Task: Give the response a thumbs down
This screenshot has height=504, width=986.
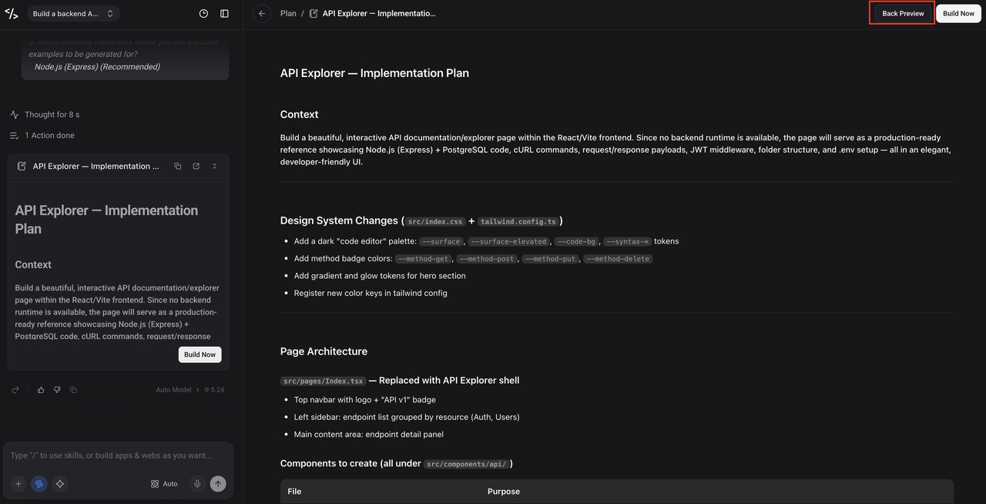Action: tap(57, 390)
